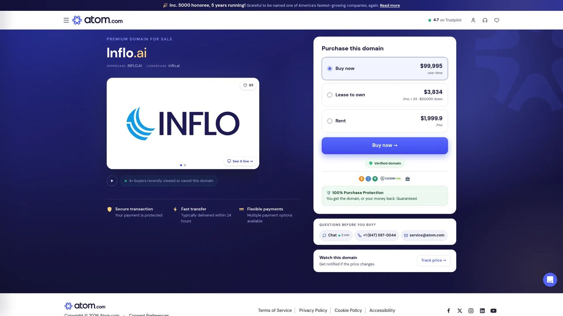Open the floating chat widget
This screenshot has height=316, width=563.
pos(550,280)
